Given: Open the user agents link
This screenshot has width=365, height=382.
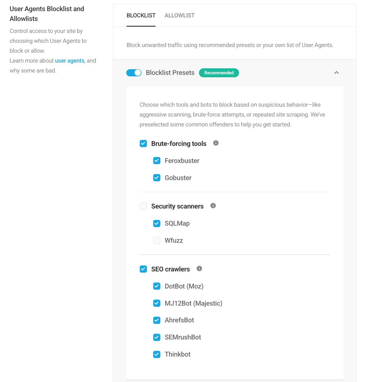Looking at the screenshot, I should tap(69, 61).
